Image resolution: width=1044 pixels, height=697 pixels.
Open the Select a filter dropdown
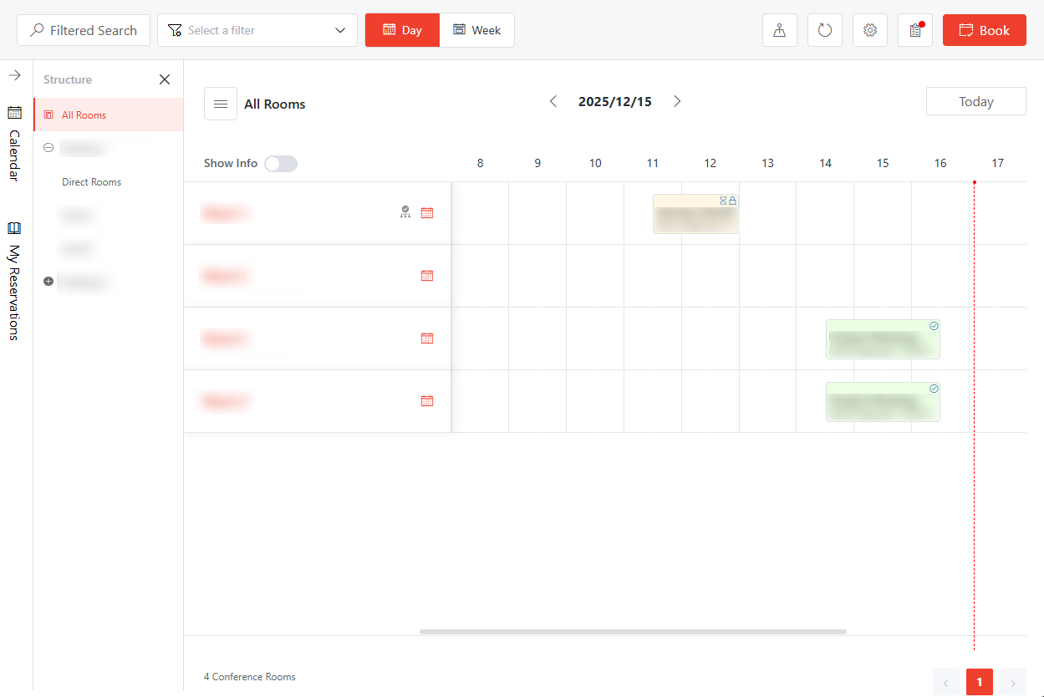click(257, 29)
